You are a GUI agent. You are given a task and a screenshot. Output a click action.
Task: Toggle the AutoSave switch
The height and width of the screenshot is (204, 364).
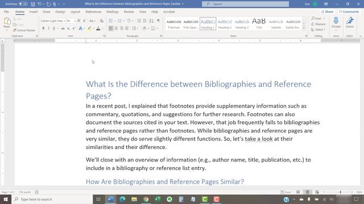point(23,4)
